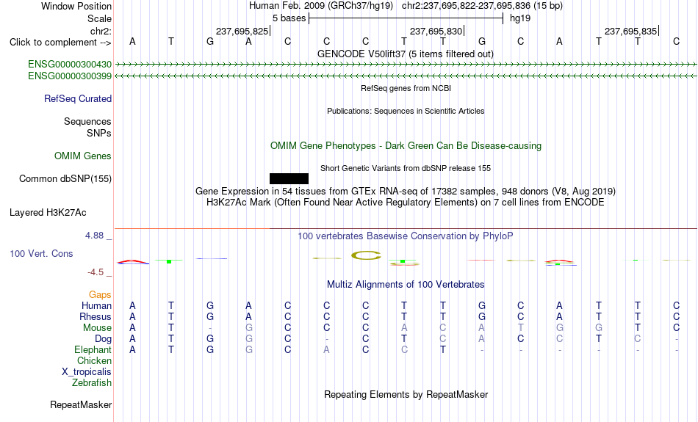Click the Rhesus species row label
This screenshot has height=422, width=698.
click(x=96, y=316)
